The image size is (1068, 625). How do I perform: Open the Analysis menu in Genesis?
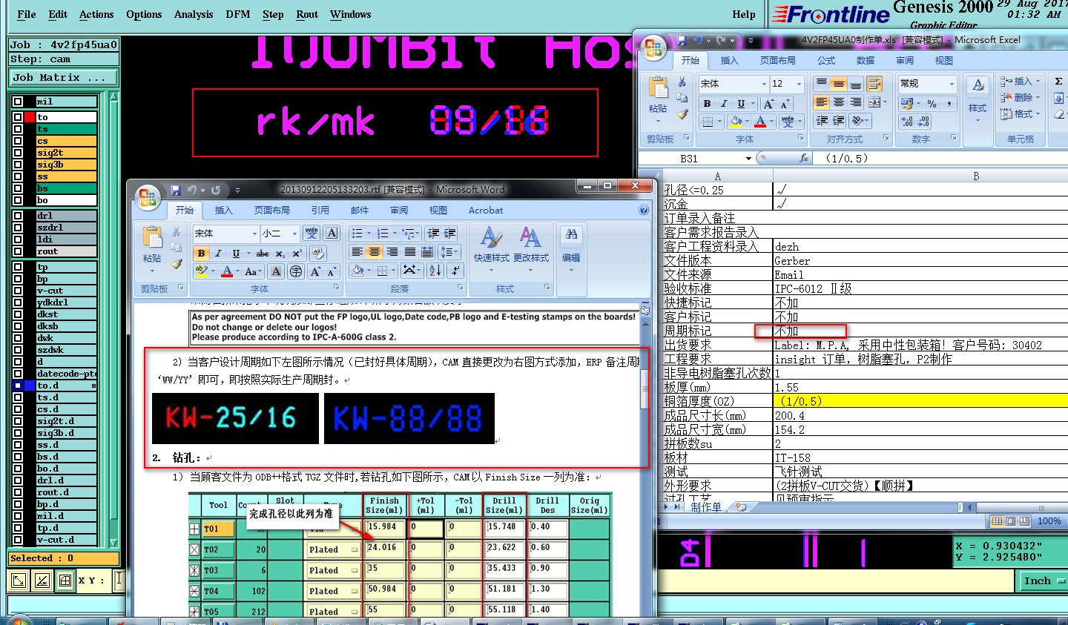tap(194, 14)
